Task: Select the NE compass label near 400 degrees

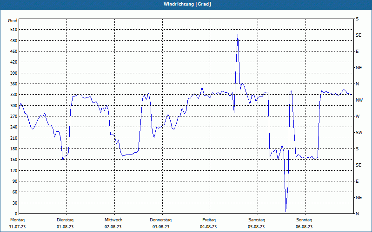Action: 359,68
